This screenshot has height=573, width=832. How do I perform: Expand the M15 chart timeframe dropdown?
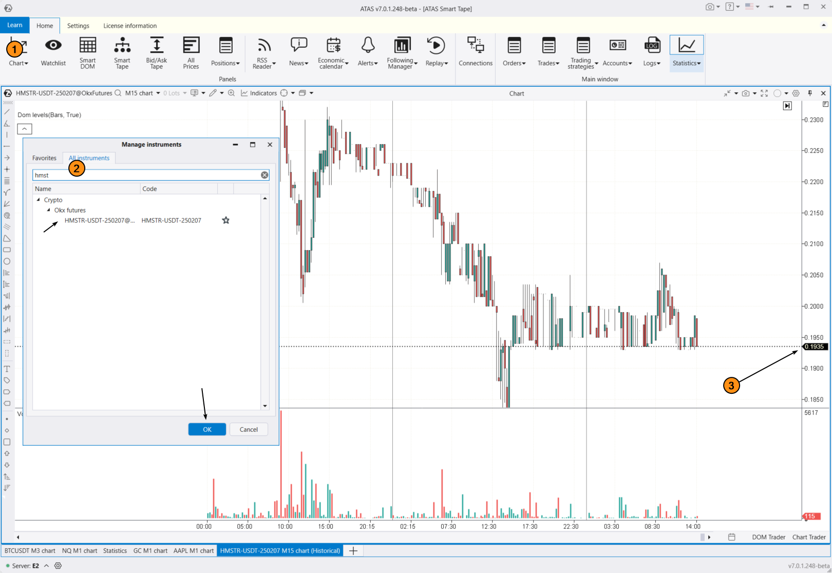click(158, 93)
